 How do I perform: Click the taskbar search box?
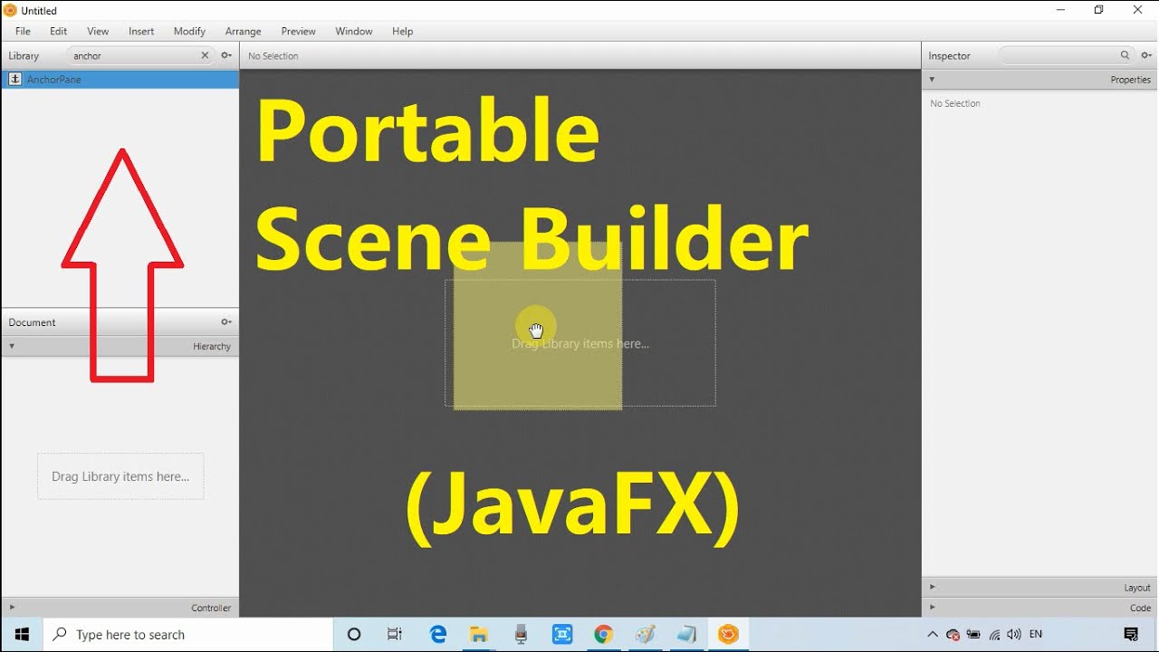(188, 635)
